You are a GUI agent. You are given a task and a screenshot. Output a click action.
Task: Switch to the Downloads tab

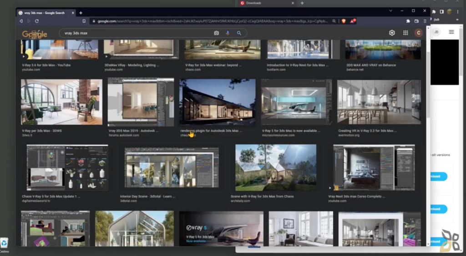pyautogui.click(x=267, y=3)
